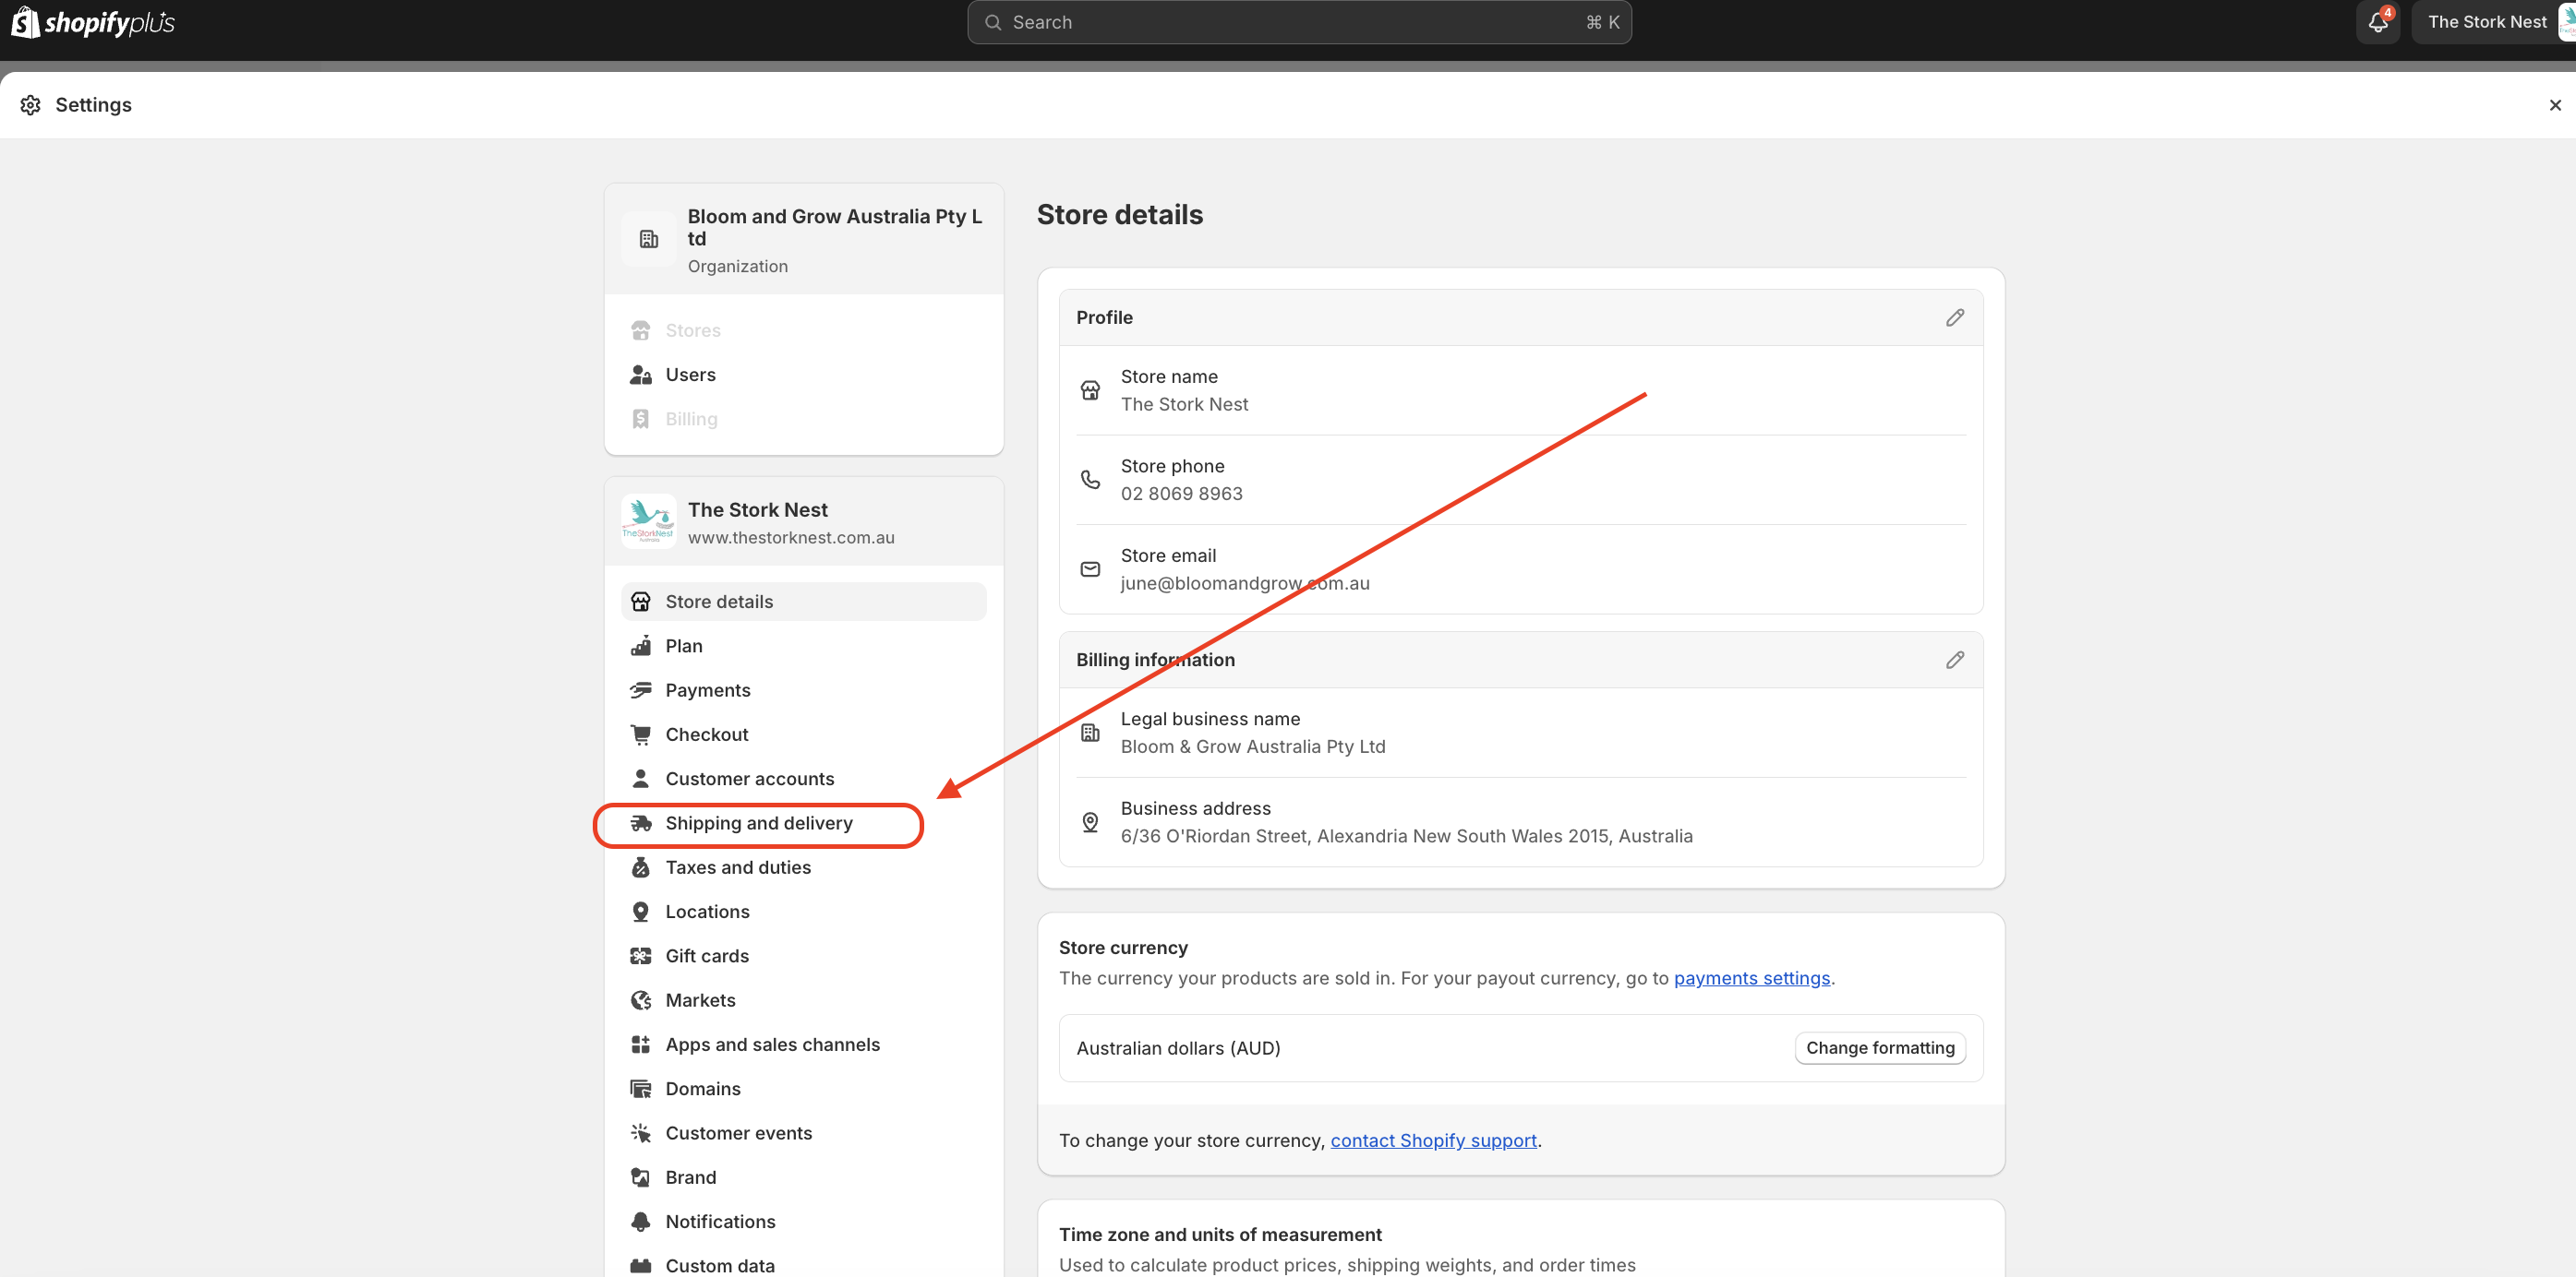Viewport: 2576px width, 1277px height.
Task: Go to Locations settings
Action: tap(804, 912)
